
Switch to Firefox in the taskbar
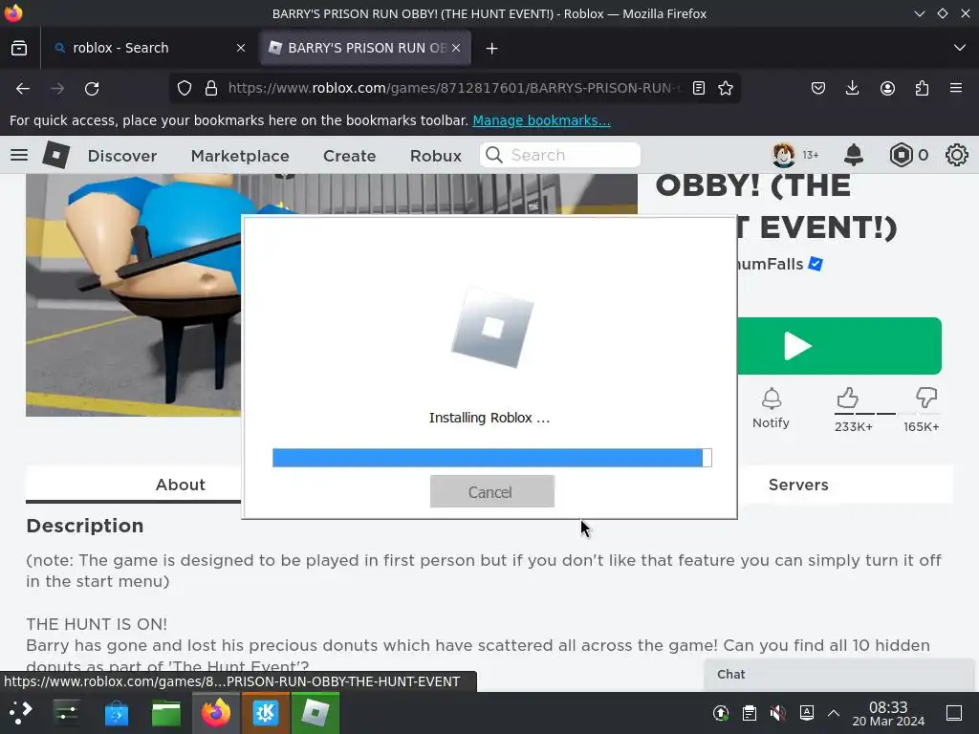pos(215,712)
